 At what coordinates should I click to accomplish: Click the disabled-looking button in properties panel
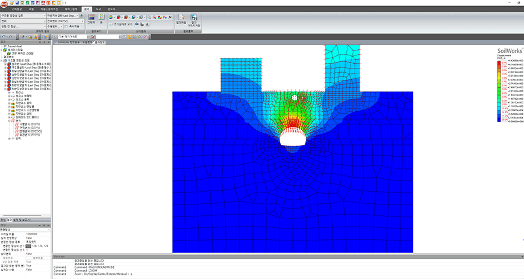click(x=38, y=258)
